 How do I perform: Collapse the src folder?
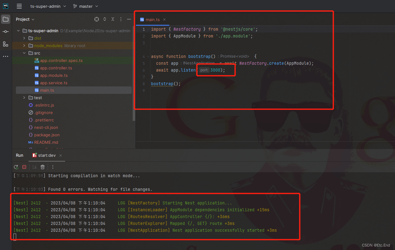(x=24, y=53)
